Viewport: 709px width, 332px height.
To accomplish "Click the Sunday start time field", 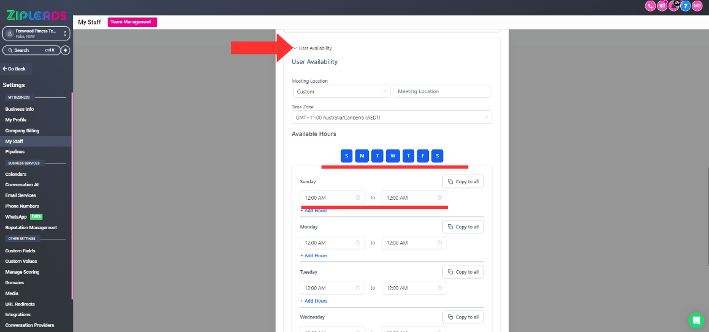I will tap(332, 197).
